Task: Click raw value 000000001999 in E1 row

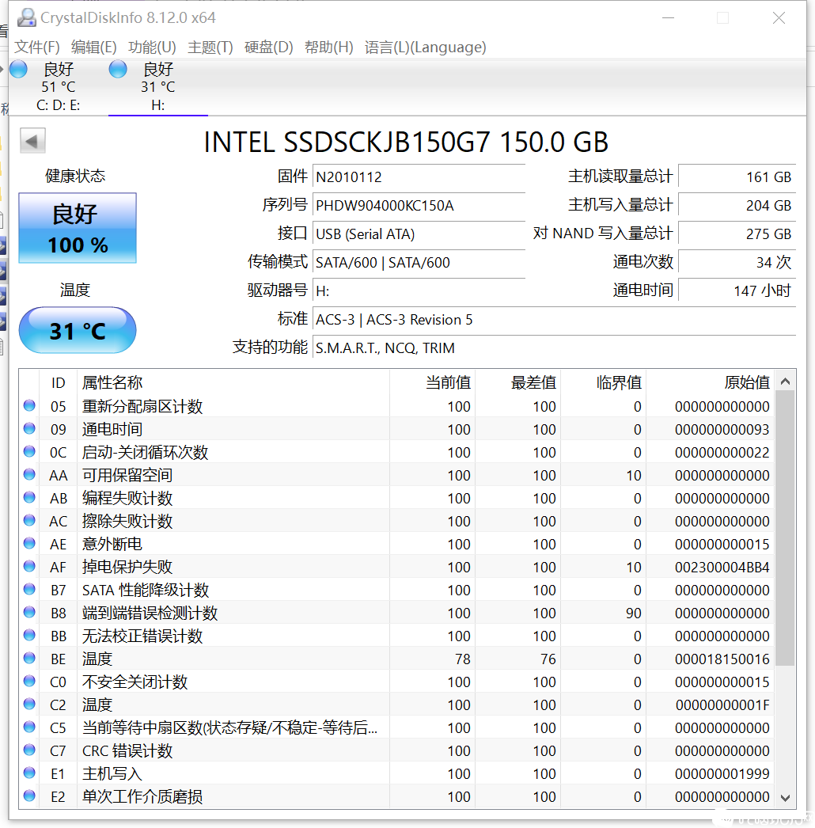Action: (722, 773)
